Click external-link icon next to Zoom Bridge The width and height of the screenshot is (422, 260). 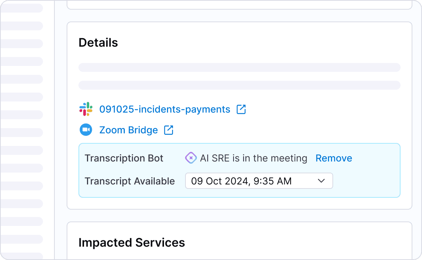pyautogui.click(x=169, y=130)
